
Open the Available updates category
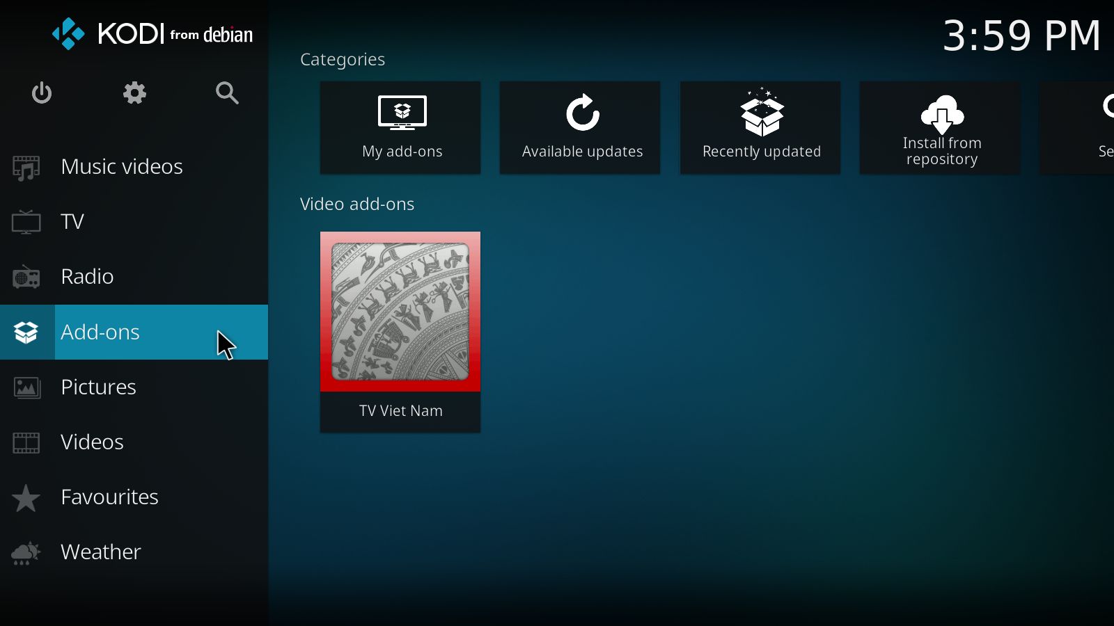pyautogui.click(x=580, y=127)
